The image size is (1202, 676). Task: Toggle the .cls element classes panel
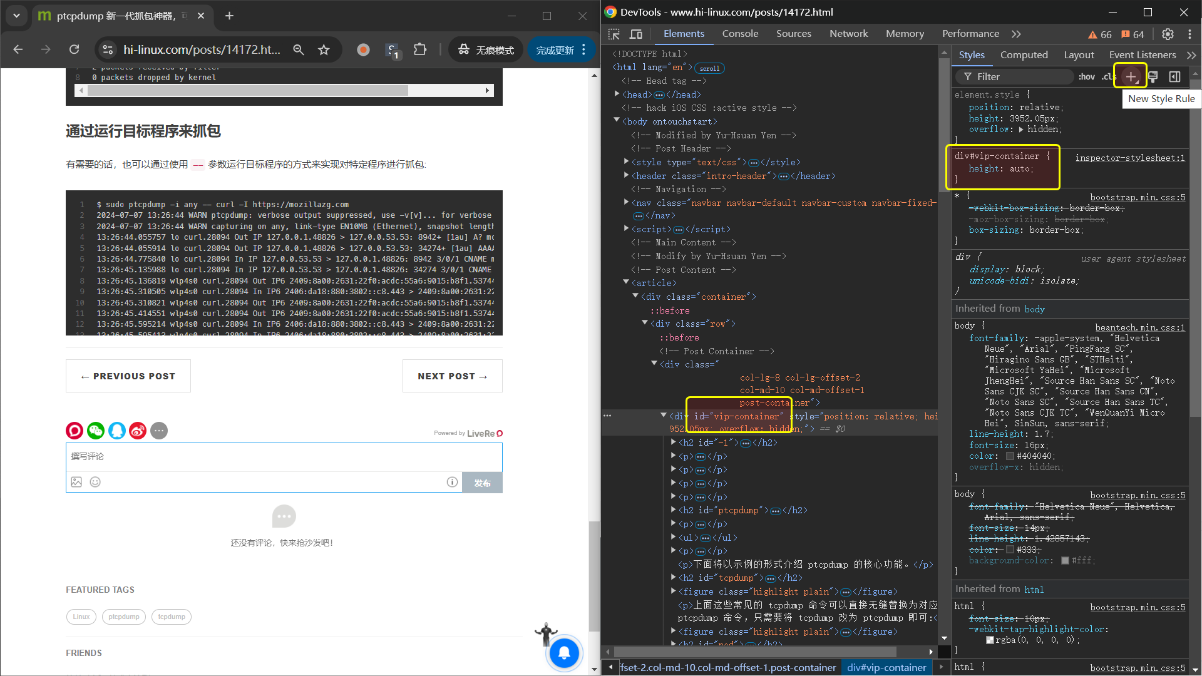1107,76
